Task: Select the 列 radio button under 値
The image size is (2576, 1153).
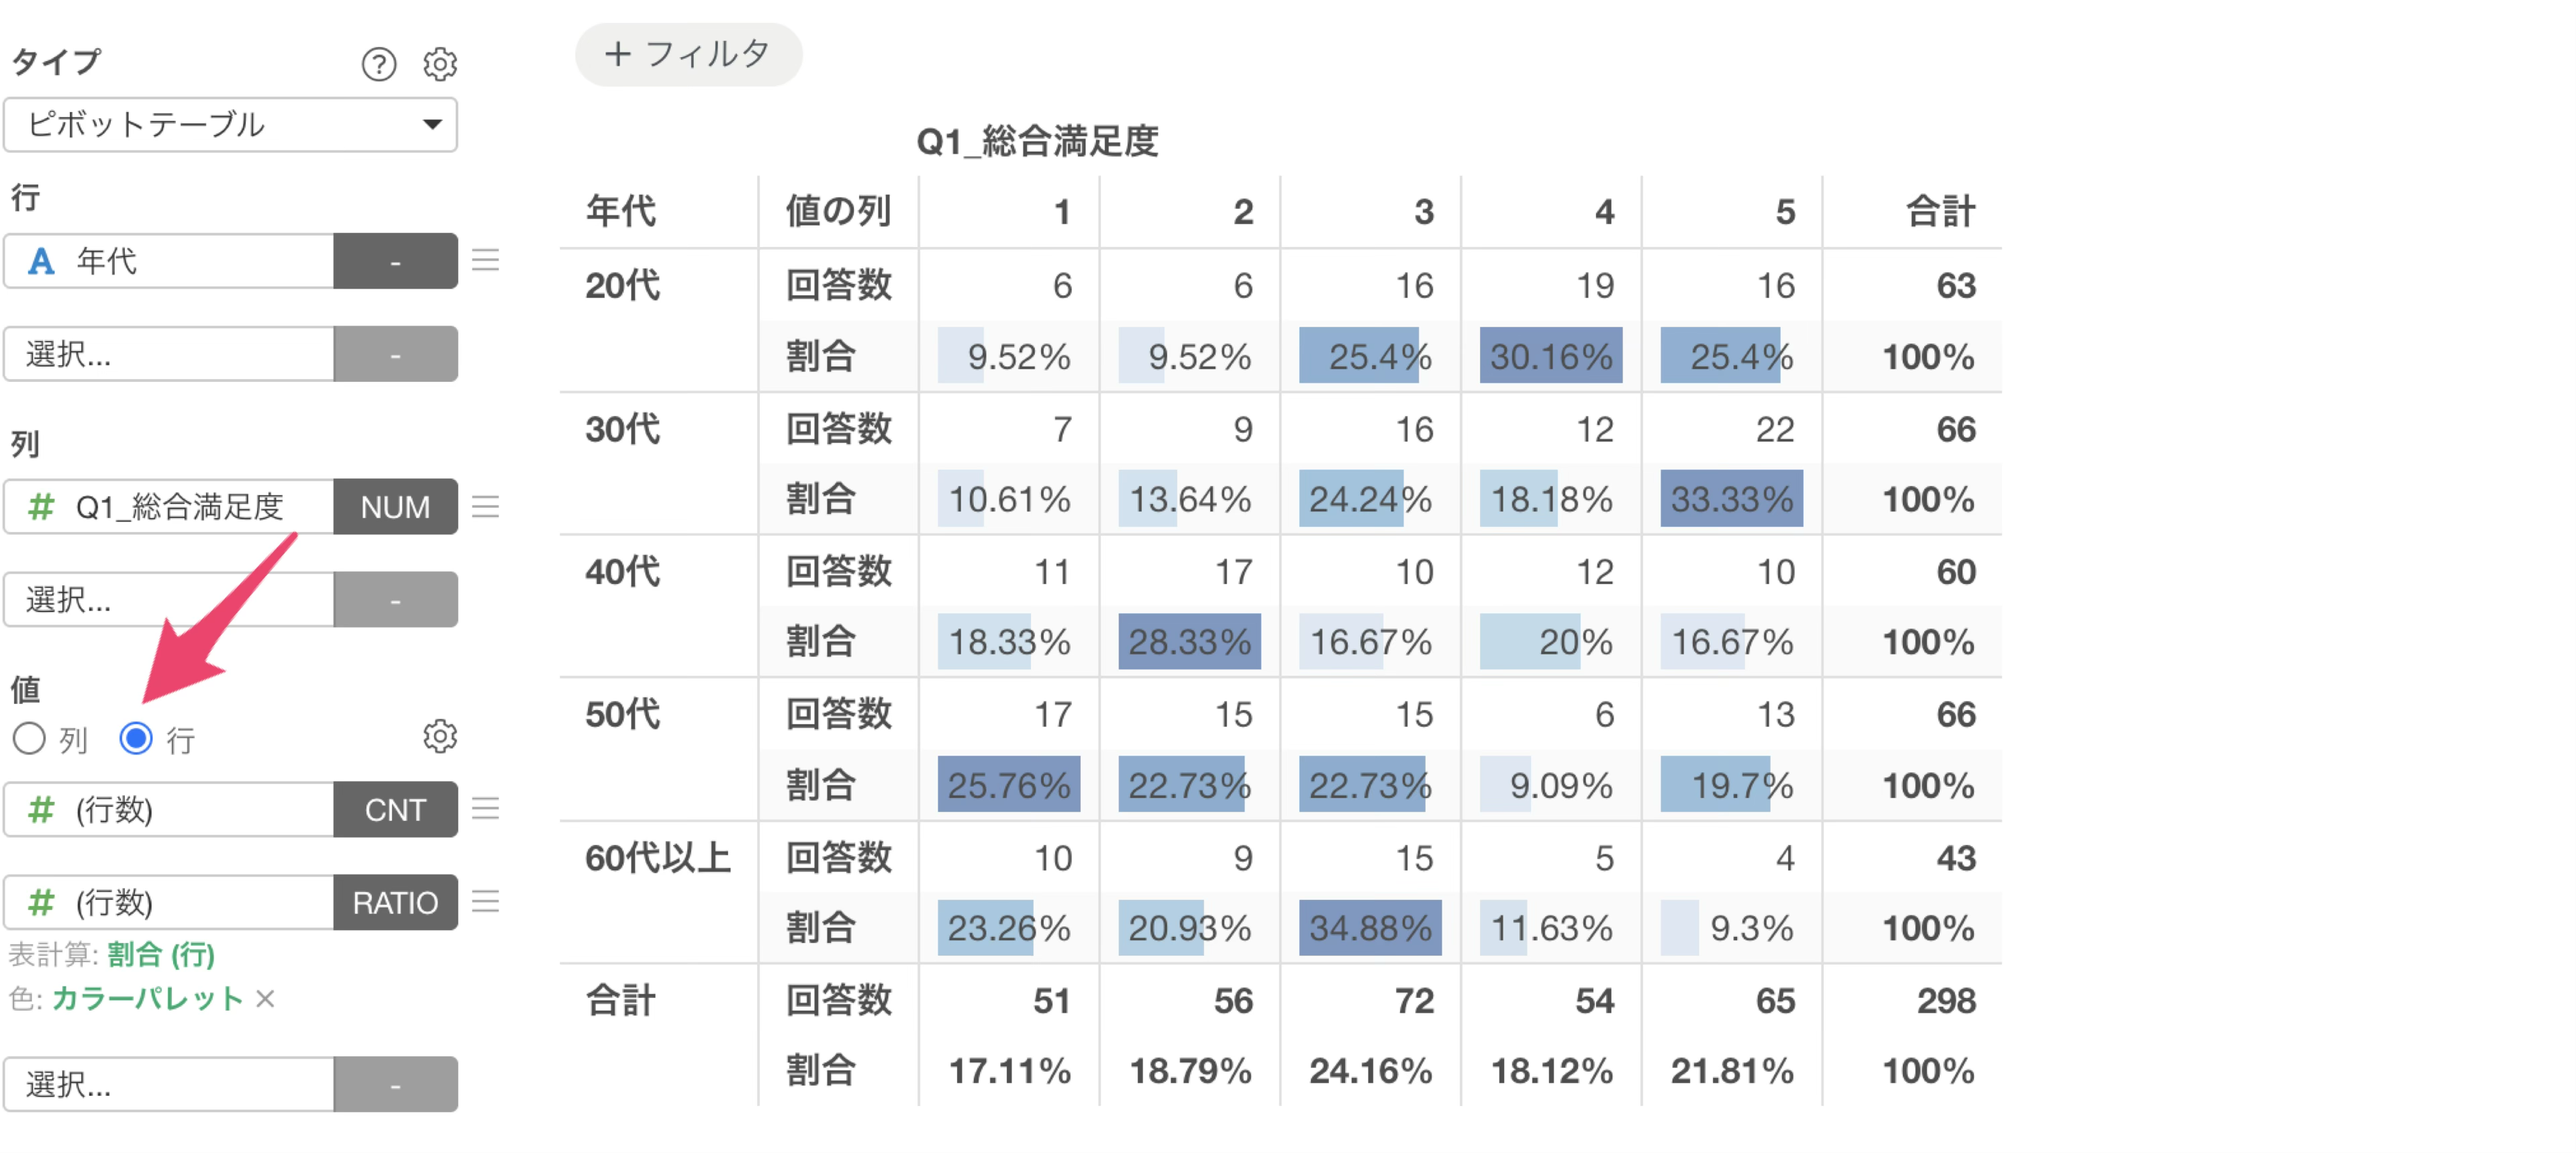Action: (x=29, y=739)
